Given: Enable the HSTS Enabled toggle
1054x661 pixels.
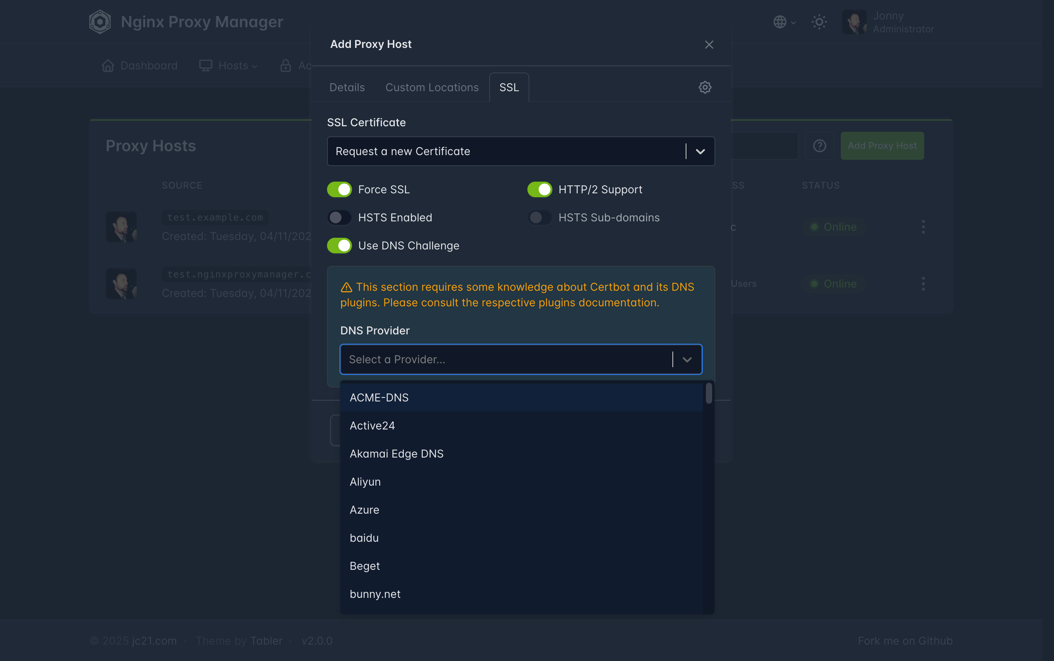Looking at the screenshot, I should [x=339, y=217].
